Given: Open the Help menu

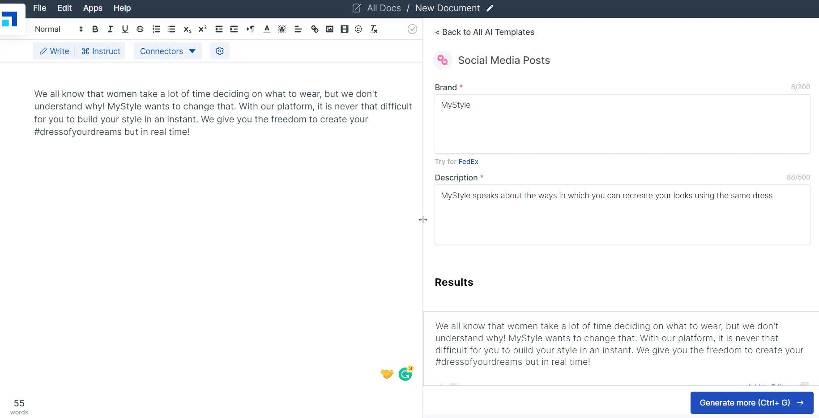Looking at the screenshot, I should [122, 8].
